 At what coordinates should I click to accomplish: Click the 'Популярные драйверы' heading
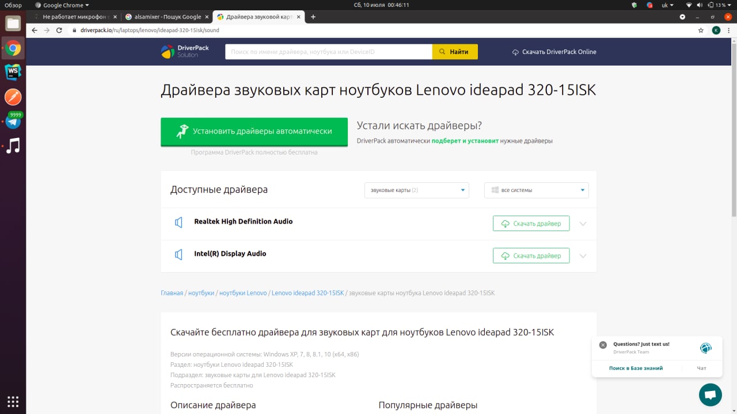[428, 405]
